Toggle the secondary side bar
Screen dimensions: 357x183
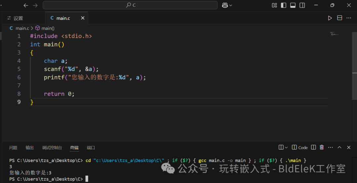[x=302, y=5]
